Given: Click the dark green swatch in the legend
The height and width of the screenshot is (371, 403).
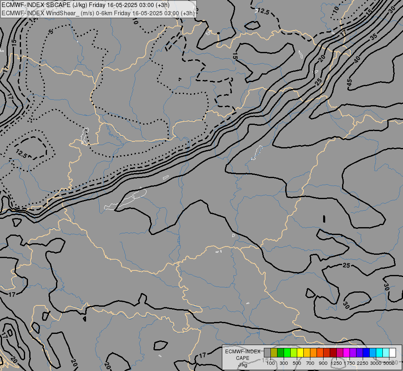Looking at the screenshot, I should click(281, 352).
